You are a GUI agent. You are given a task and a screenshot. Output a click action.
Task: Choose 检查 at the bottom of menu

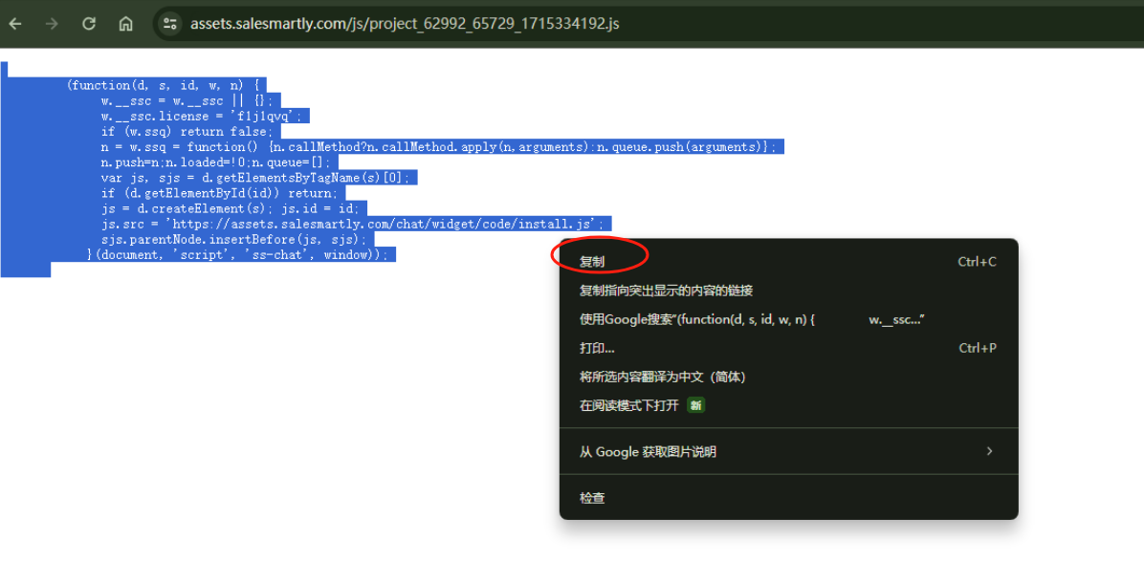pos(788,498)
